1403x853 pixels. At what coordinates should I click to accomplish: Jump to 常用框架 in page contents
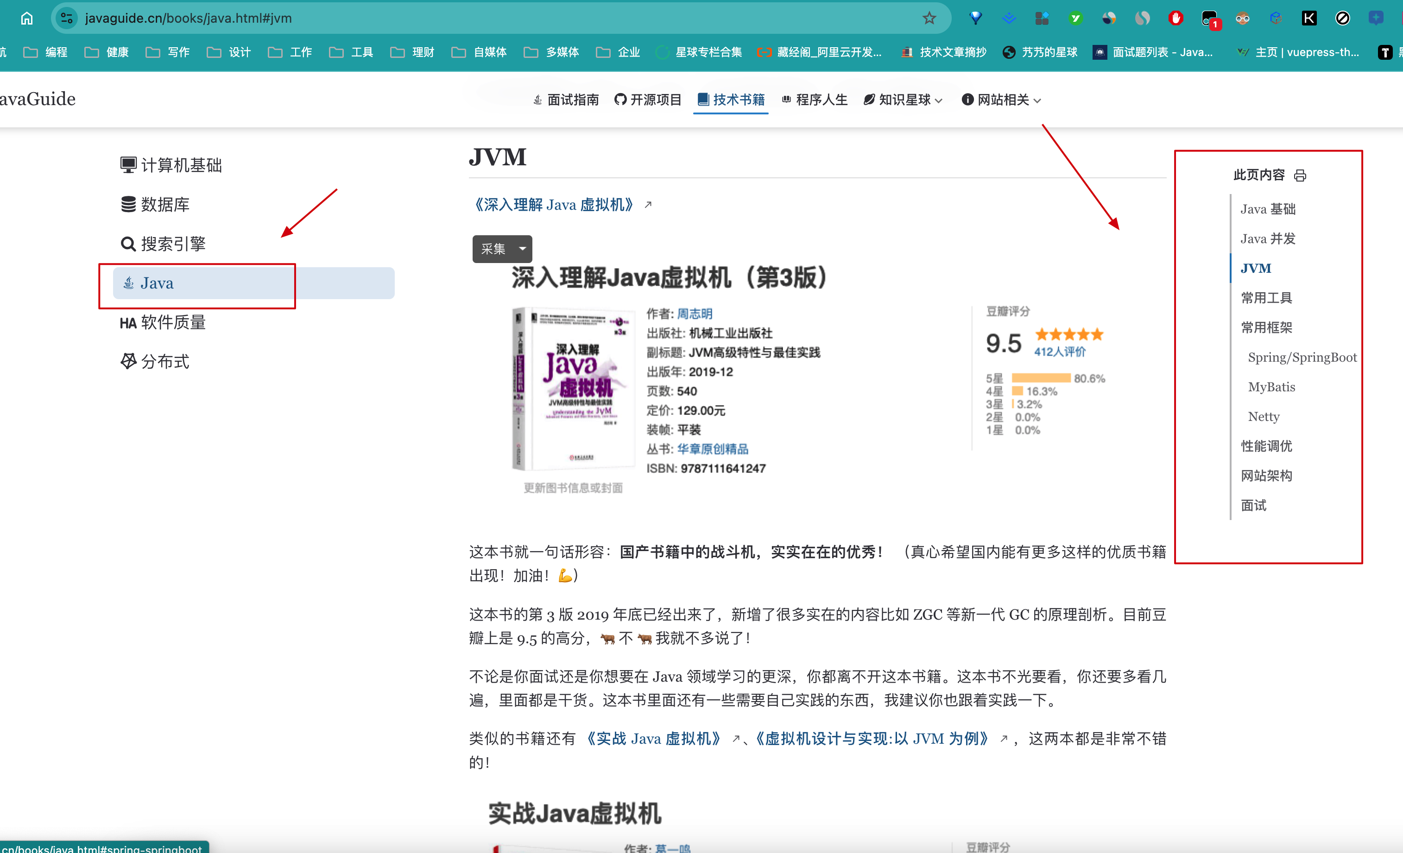point(1266,327)
